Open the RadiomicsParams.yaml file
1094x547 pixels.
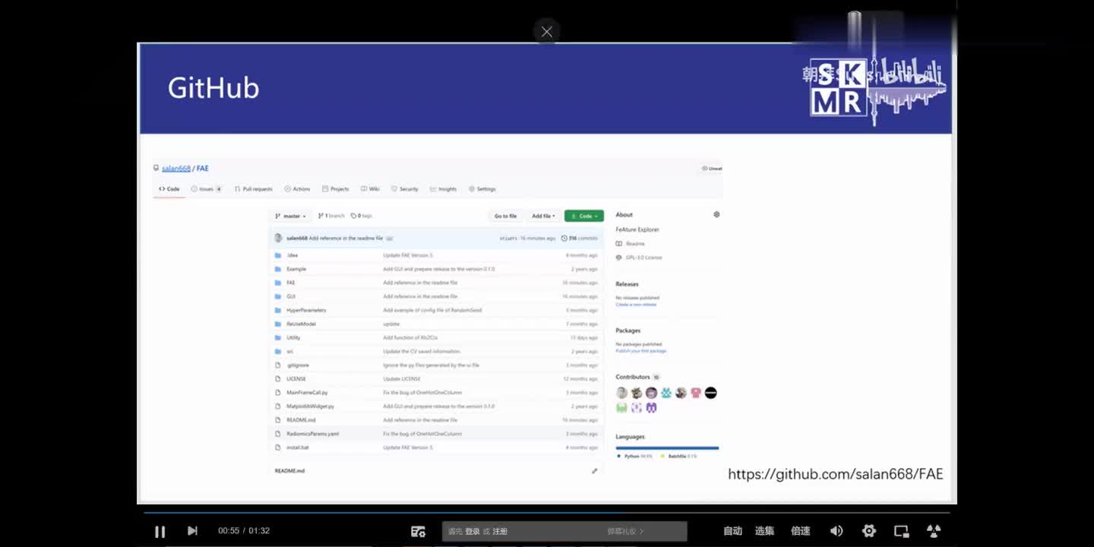pos(312,434)
